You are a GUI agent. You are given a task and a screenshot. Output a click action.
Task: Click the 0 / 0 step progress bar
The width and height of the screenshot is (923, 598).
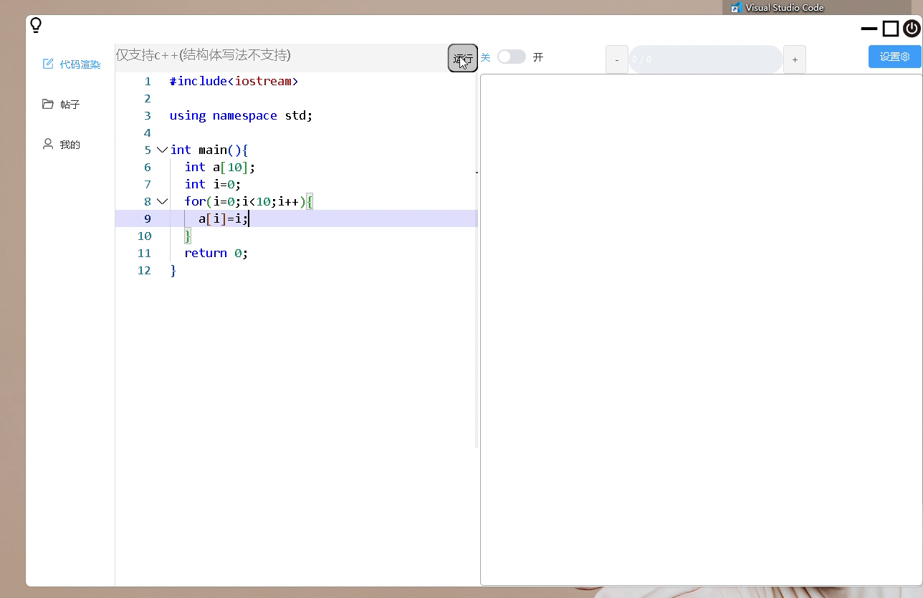pos(706,59)
